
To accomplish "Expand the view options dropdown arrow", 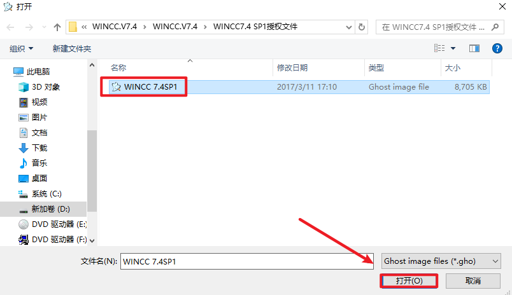I will [x=453, y=48].
